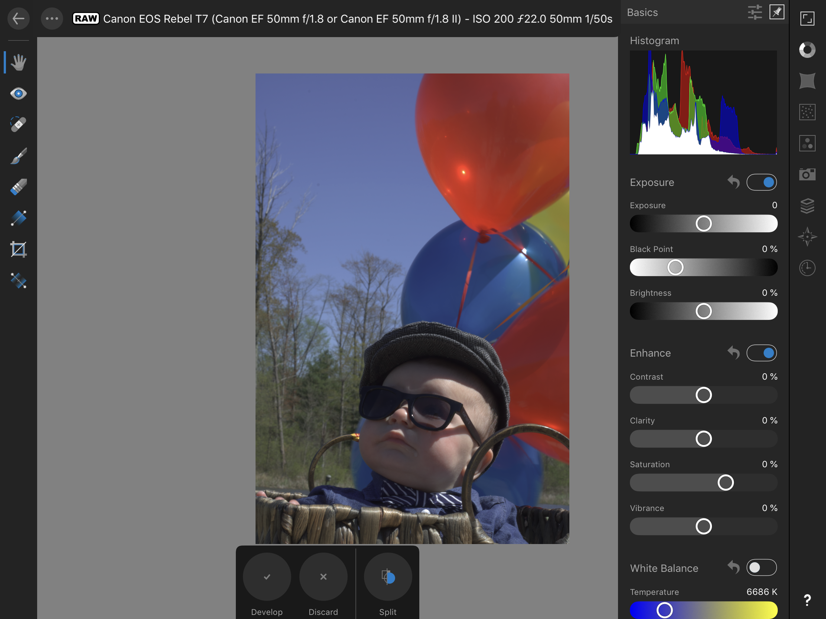
Task: Select the Overlay Erase tool
Action: 18,187
